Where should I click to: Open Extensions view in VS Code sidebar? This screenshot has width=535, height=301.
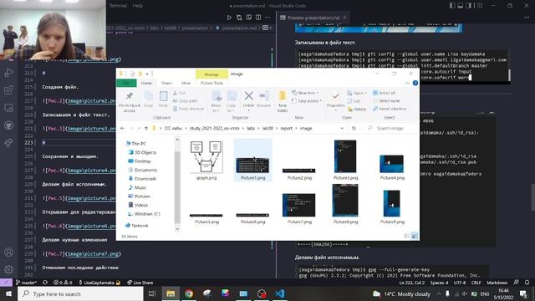click(x=8, y=90)
